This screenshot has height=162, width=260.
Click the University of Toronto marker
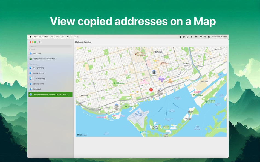click(x=136, y=53)
